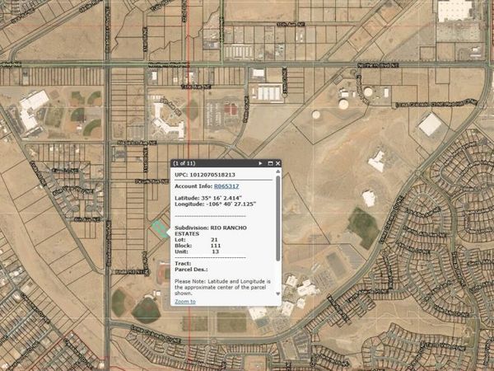Image resolution: width=494 pixels, height=371 pixels.
Task: Click the Unit 13 row in popup
Action: [x=198, y=252]
